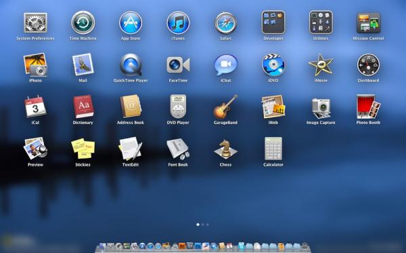This screenshot has width=406, height=253.
Task: Open the Safari compass icon
Action: click(225, 23)
